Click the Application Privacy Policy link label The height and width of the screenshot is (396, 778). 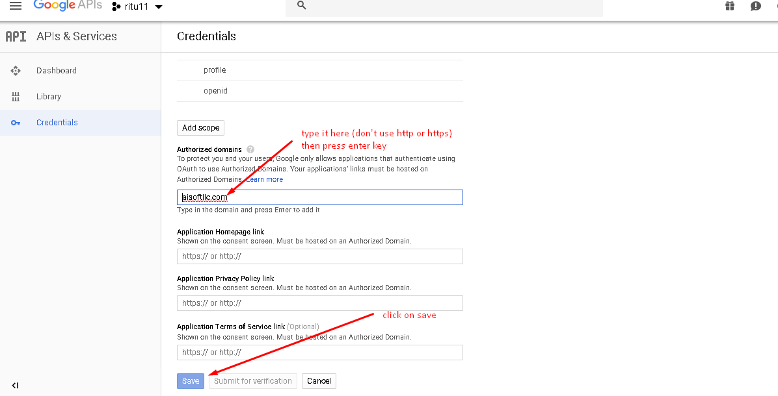click(226, 278)
